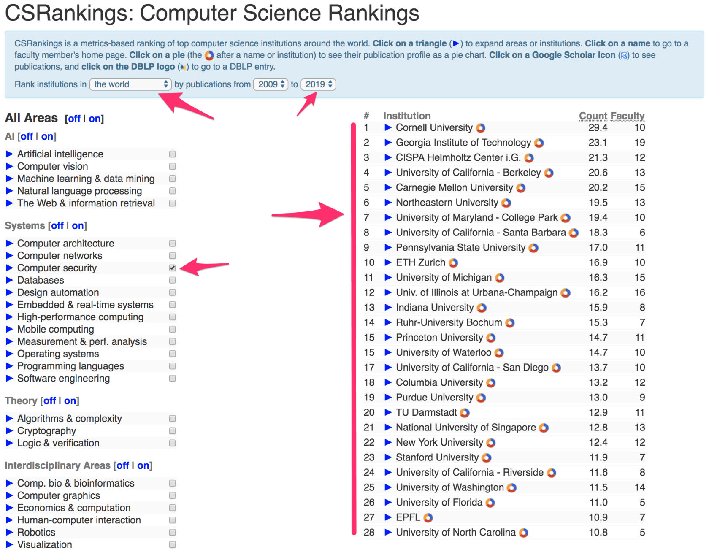Click the Logic & verification label
Image resolution: width=709 pixels, height=552 pixels.
[x=58, y=443]
